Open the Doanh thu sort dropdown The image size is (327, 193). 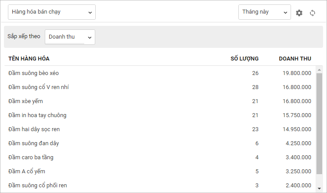pyautogui.click(x=70, y=37)
